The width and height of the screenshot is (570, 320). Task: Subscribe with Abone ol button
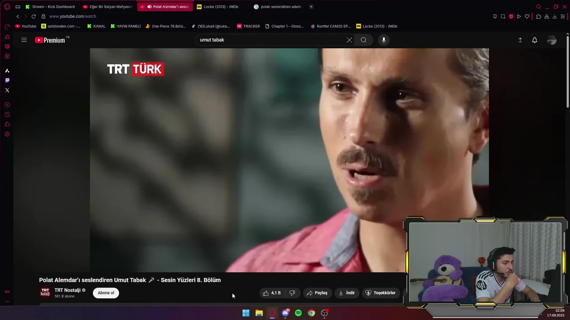point(106,293)
